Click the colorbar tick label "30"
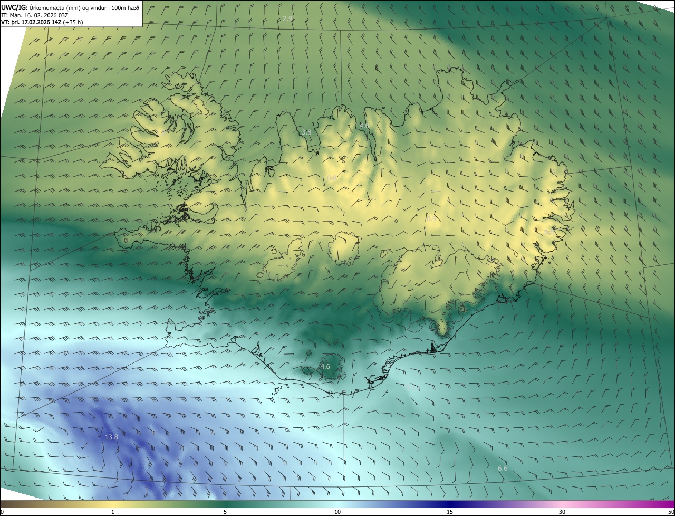Viewport: 675px width, 516px height. (562, 512)
